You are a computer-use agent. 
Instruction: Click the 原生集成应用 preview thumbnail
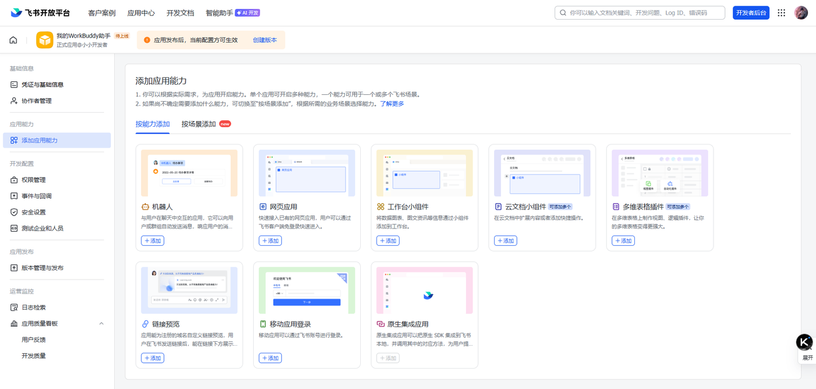[x=425, y=290]
